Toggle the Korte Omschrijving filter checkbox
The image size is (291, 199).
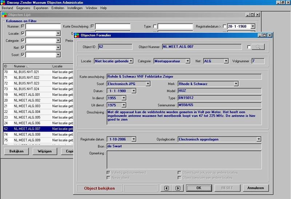pyautogui.click(x=92, y=26)
